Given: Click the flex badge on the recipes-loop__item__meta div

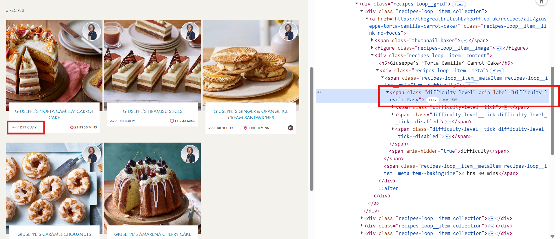Looking at the screenshot, I should click(497, 71).
